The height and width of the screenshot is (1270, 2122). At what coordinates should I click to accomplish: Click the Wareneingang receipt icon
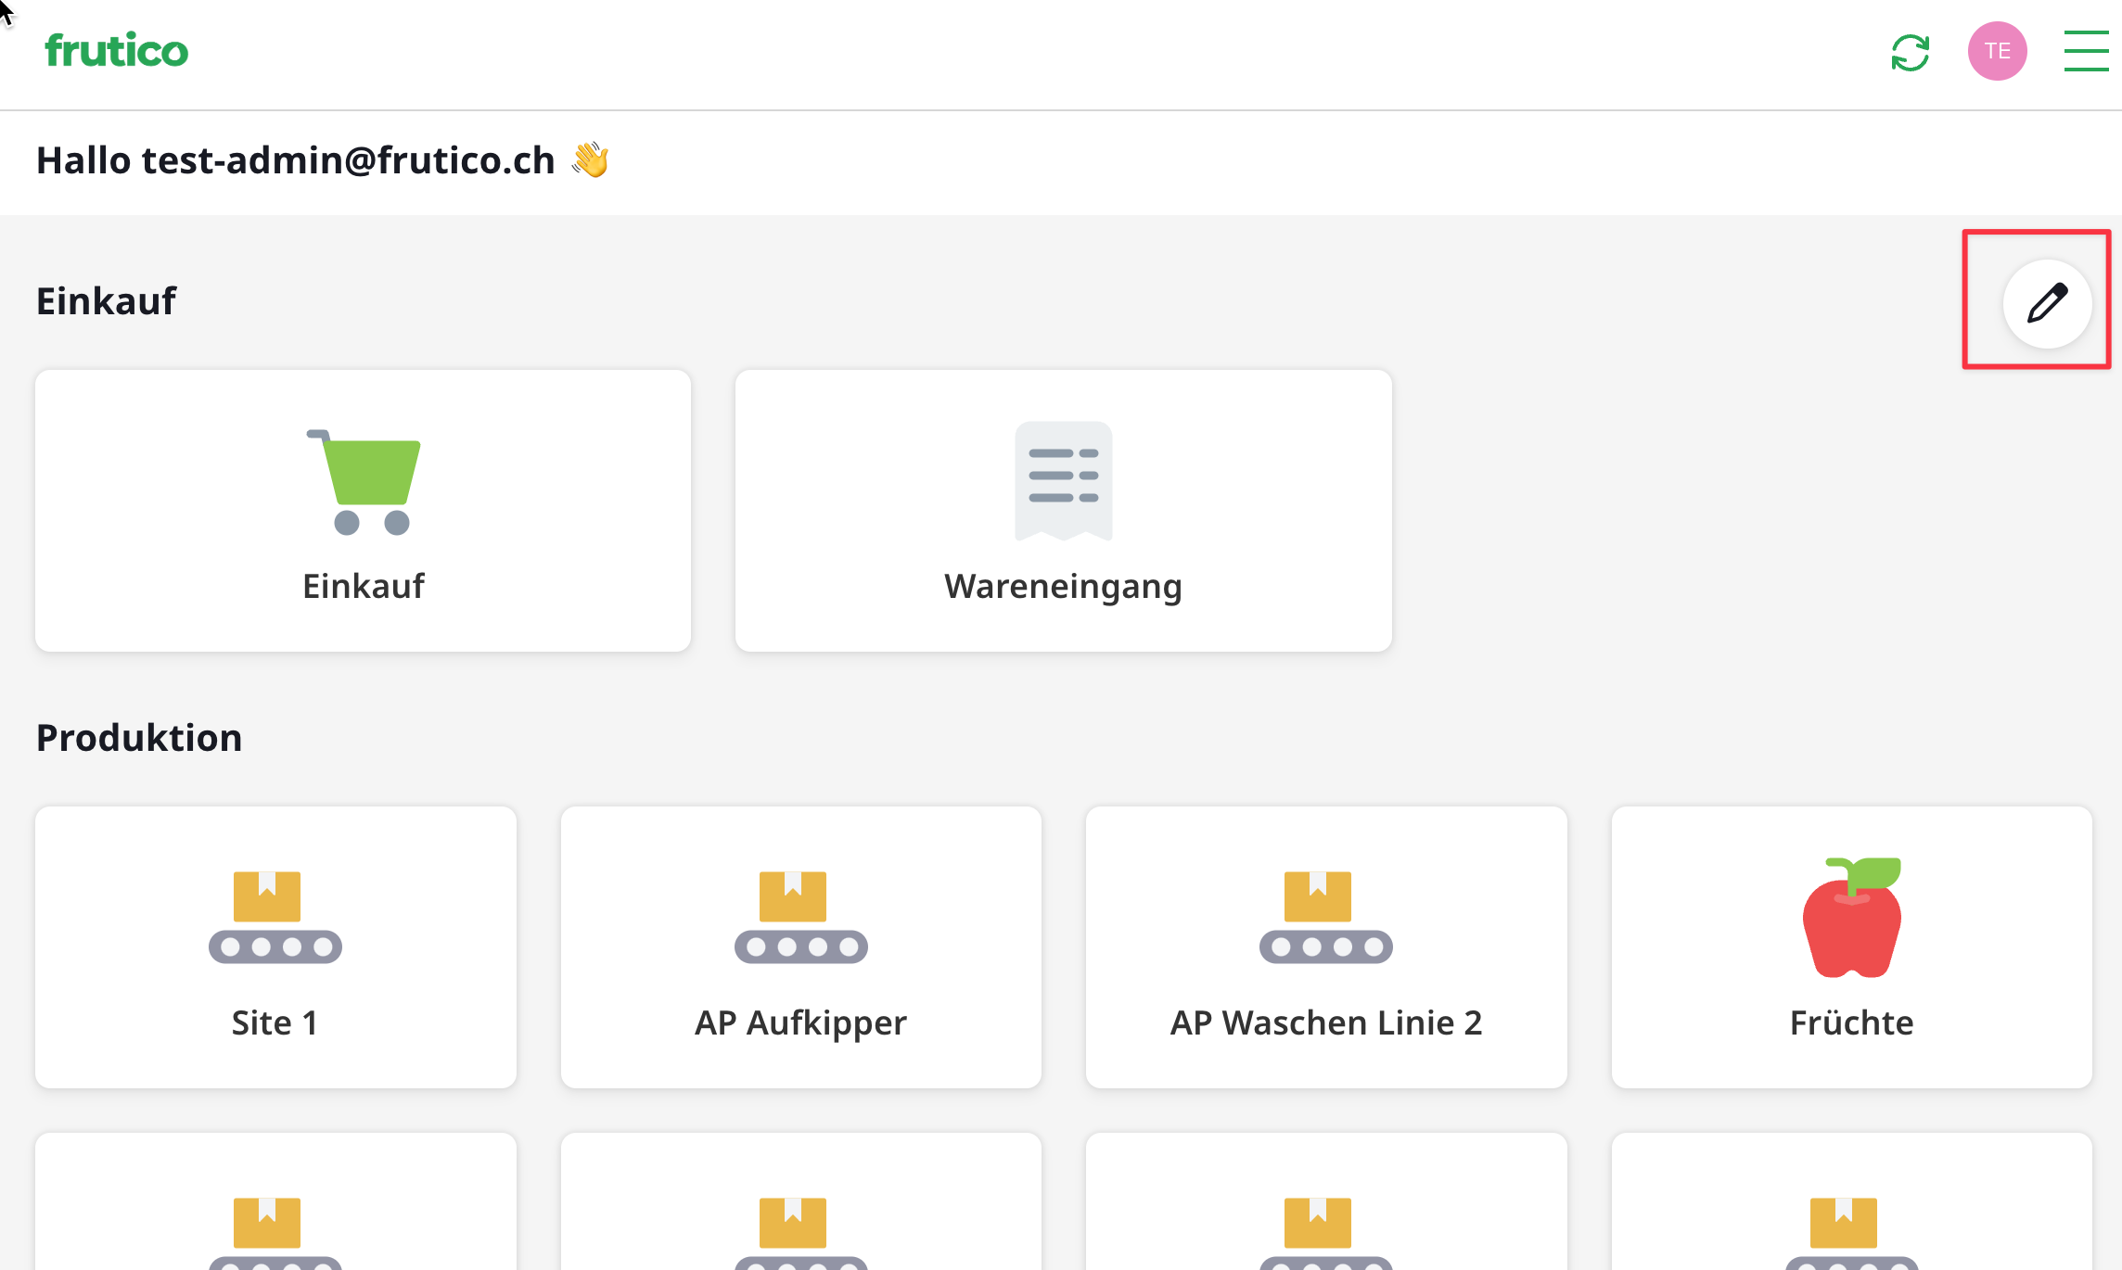1063,481
